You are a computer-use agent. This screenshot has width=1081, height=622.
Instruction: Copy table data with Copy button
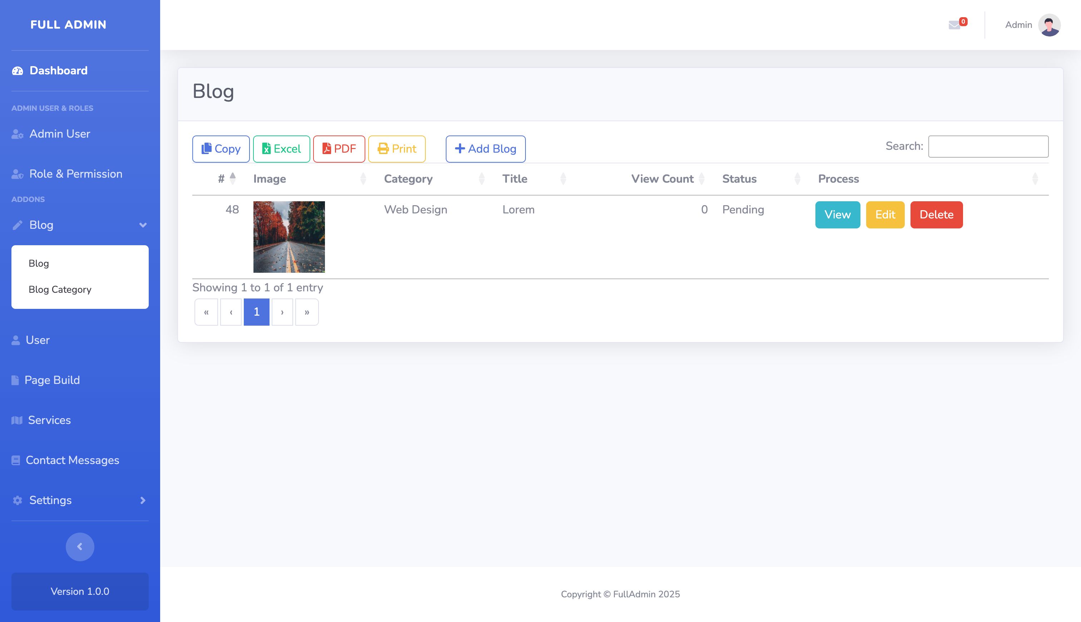pos(221,149)
